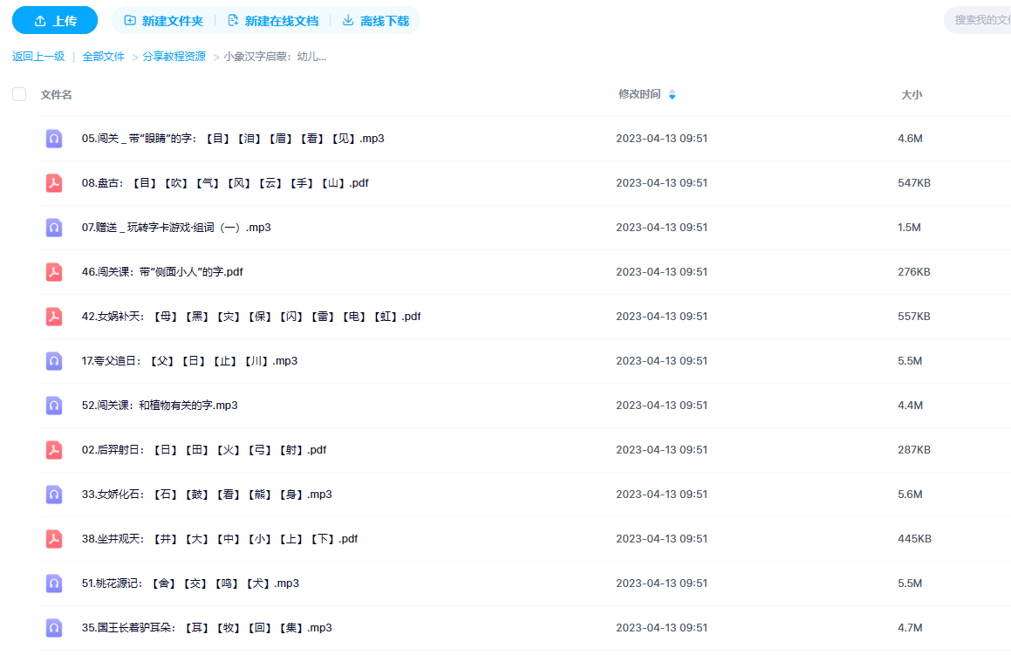Click modified time of 17.夸父追日 row
1011x655 pixels.
point(661,361)
